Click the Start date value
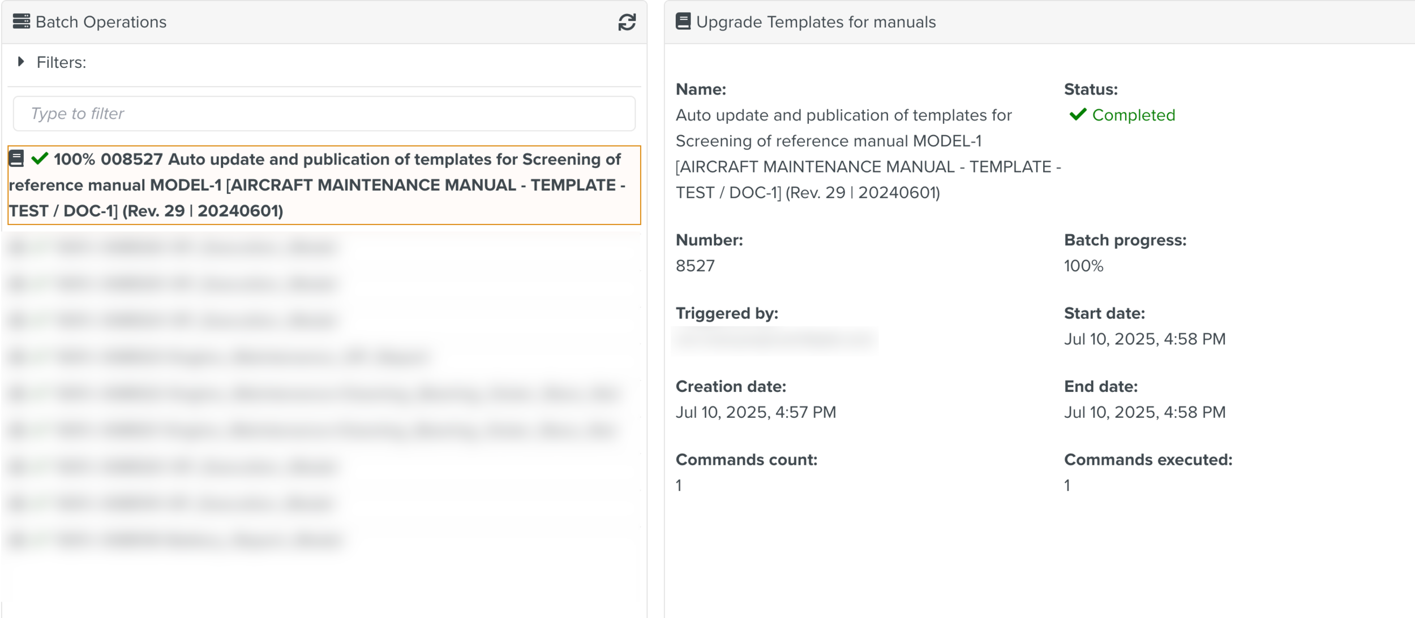 [1144, 339]
